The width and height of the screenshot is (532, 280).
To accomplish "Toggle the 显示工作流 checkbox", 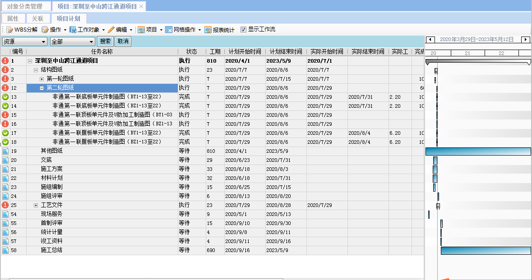I will coord(244,30).
